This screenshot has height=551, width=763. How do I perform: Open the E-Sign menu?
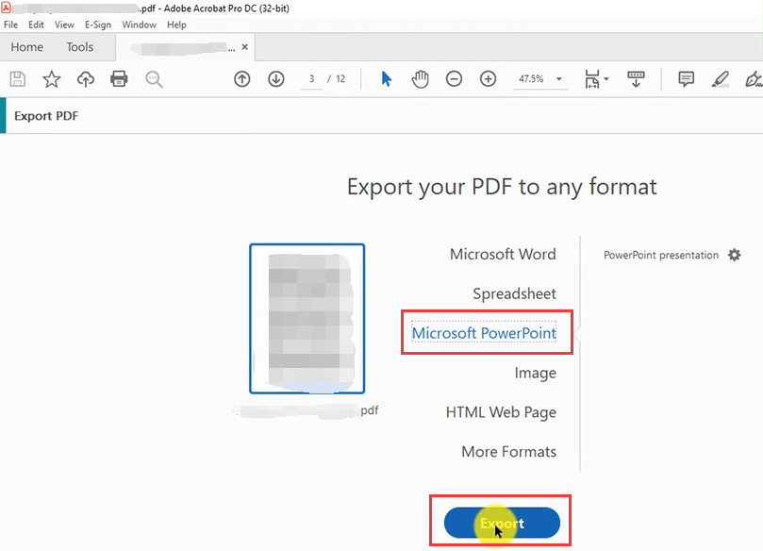[98, 25]
